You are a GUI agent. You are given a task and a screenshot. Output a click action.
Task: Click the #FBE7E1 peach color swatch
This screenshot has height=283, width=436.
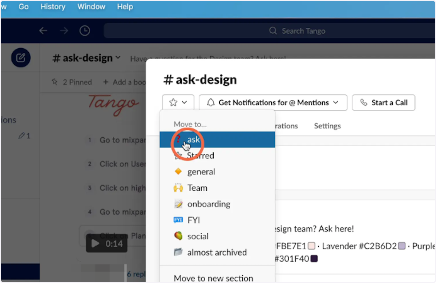pos(311,246)
